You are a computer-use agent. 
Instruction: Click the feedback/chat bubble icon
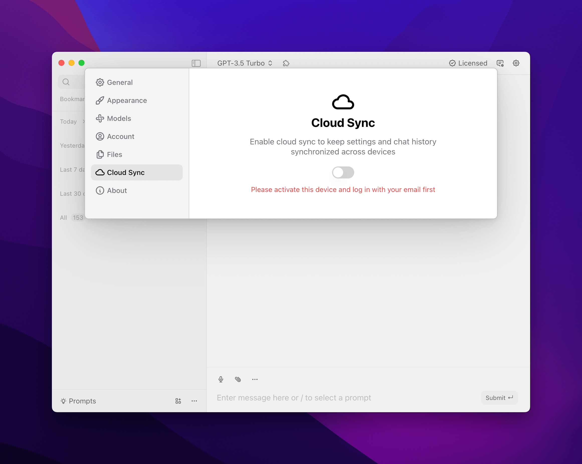(x=501, y=63)
